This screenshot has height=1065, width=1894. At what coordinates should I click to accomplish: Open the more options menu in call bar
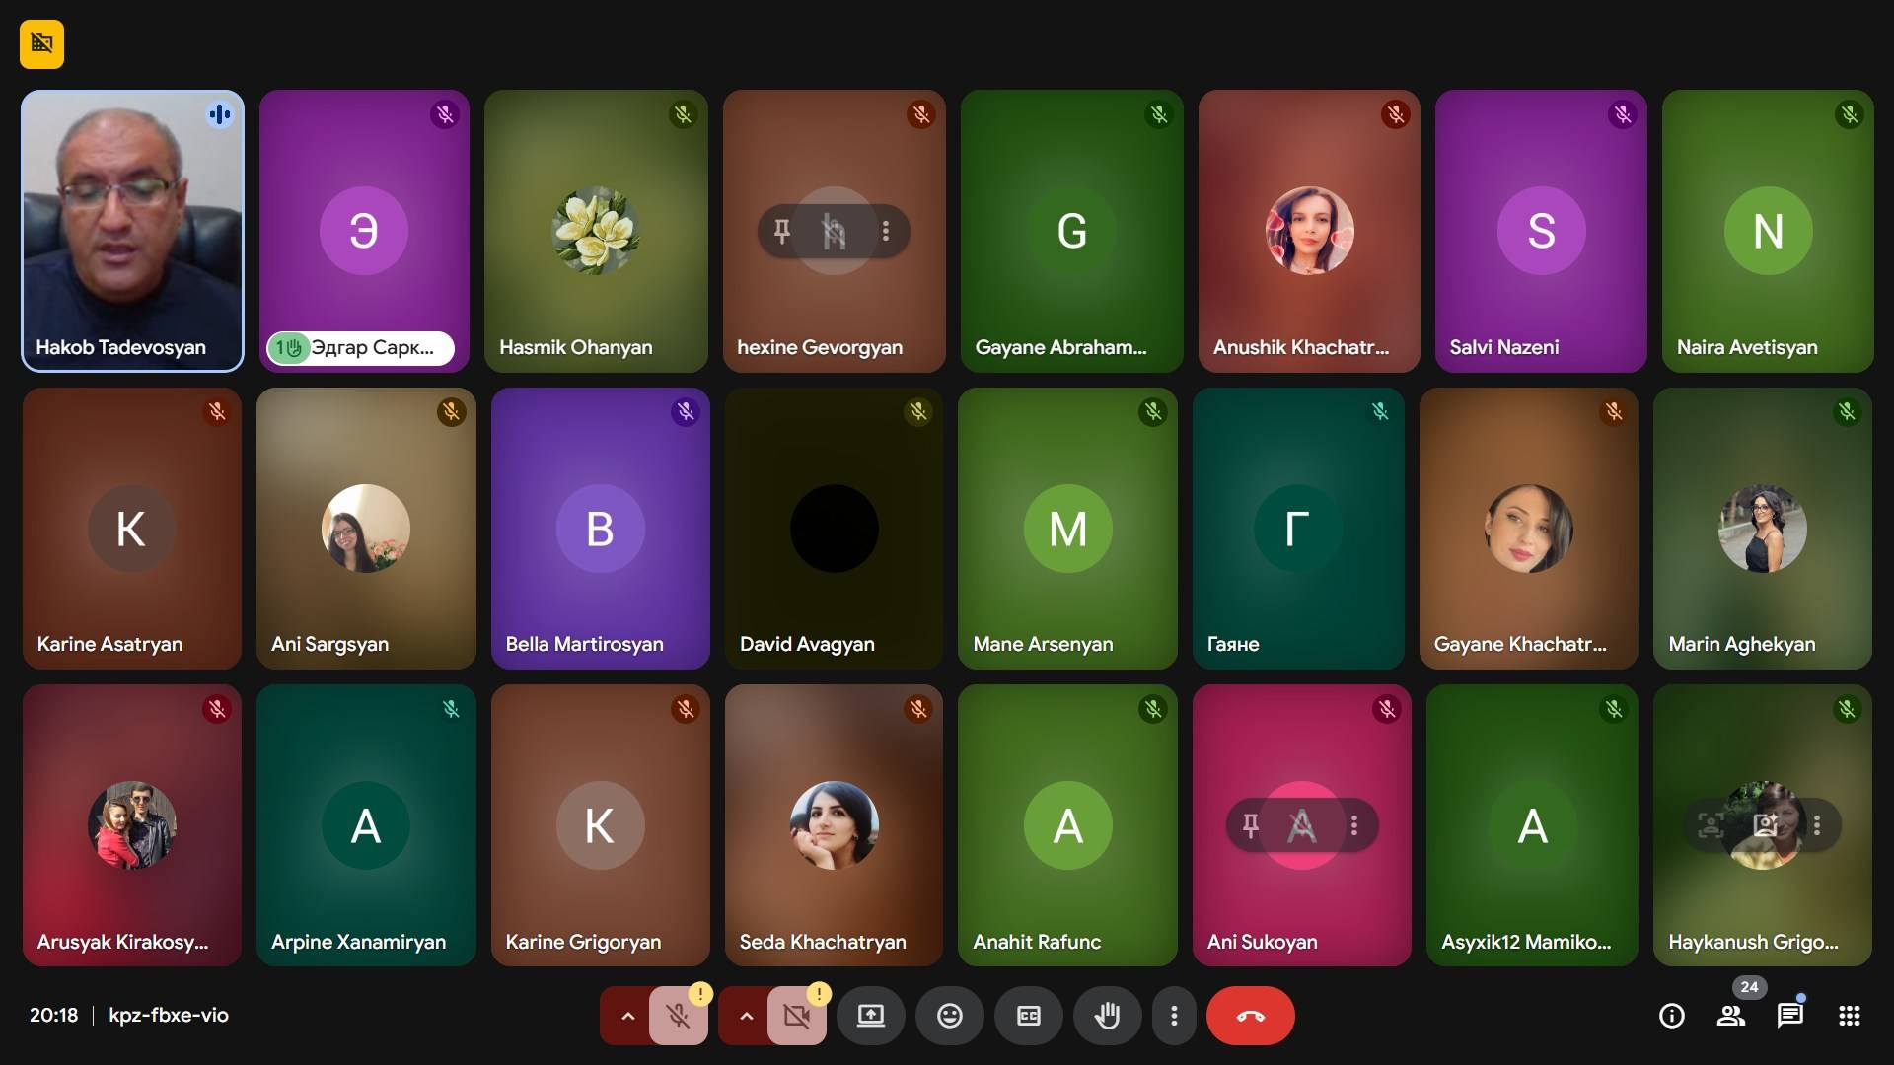(1174, 1016)
